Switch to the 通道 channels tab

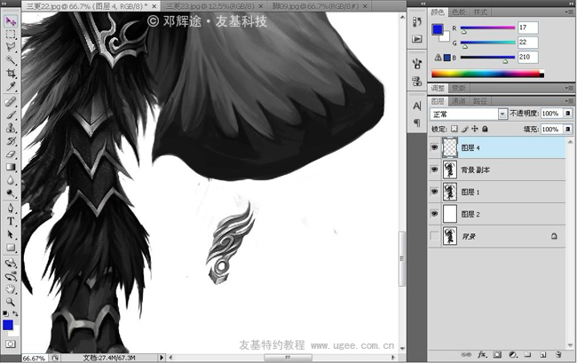(459, 101)
